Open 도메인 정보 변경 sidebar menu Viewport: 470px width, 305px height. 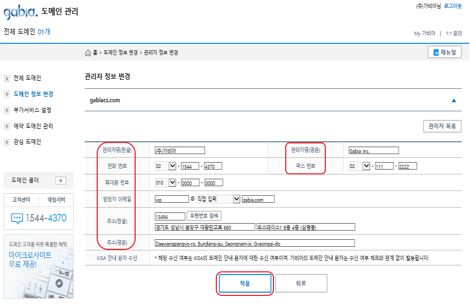34,94
